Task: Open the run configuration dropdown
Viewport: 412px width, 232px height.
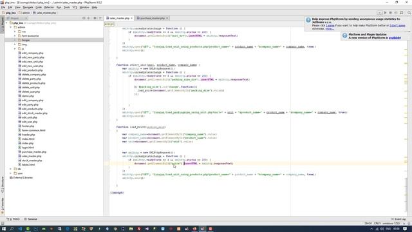Action: [x=379, y=13]
